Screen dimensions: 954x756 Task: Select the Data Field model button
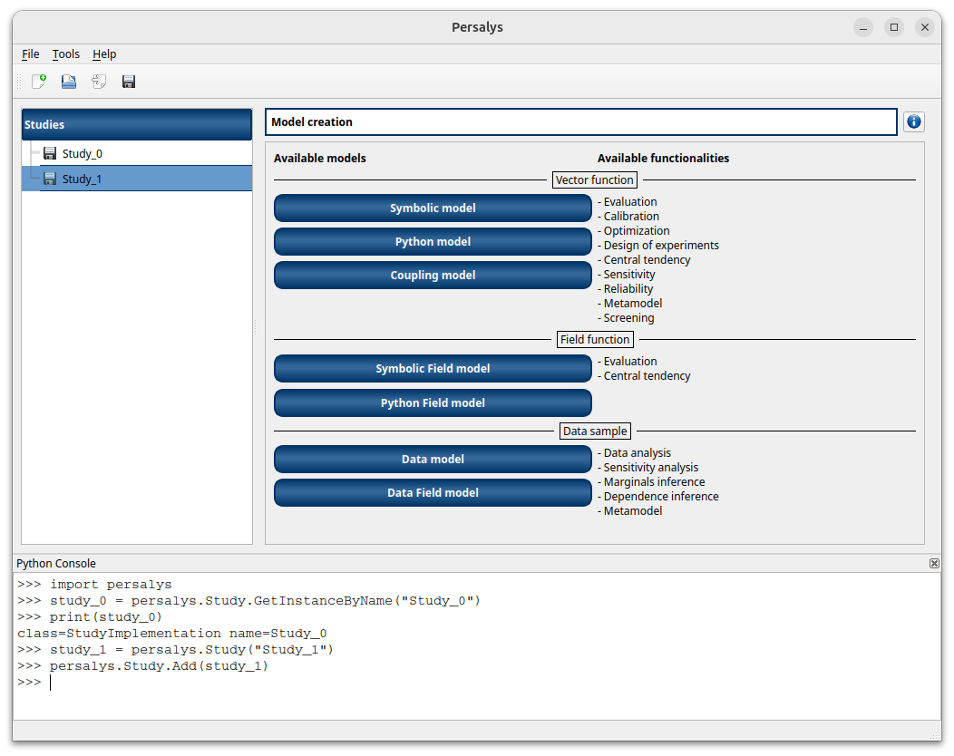pos(433,492)
